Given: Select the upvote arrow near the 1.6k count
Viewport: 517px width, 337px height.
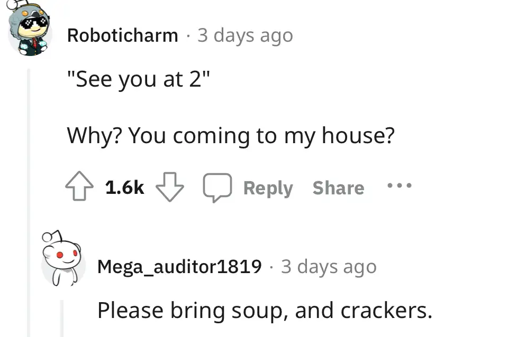Looking at the screenshot, I should point(78,186).
